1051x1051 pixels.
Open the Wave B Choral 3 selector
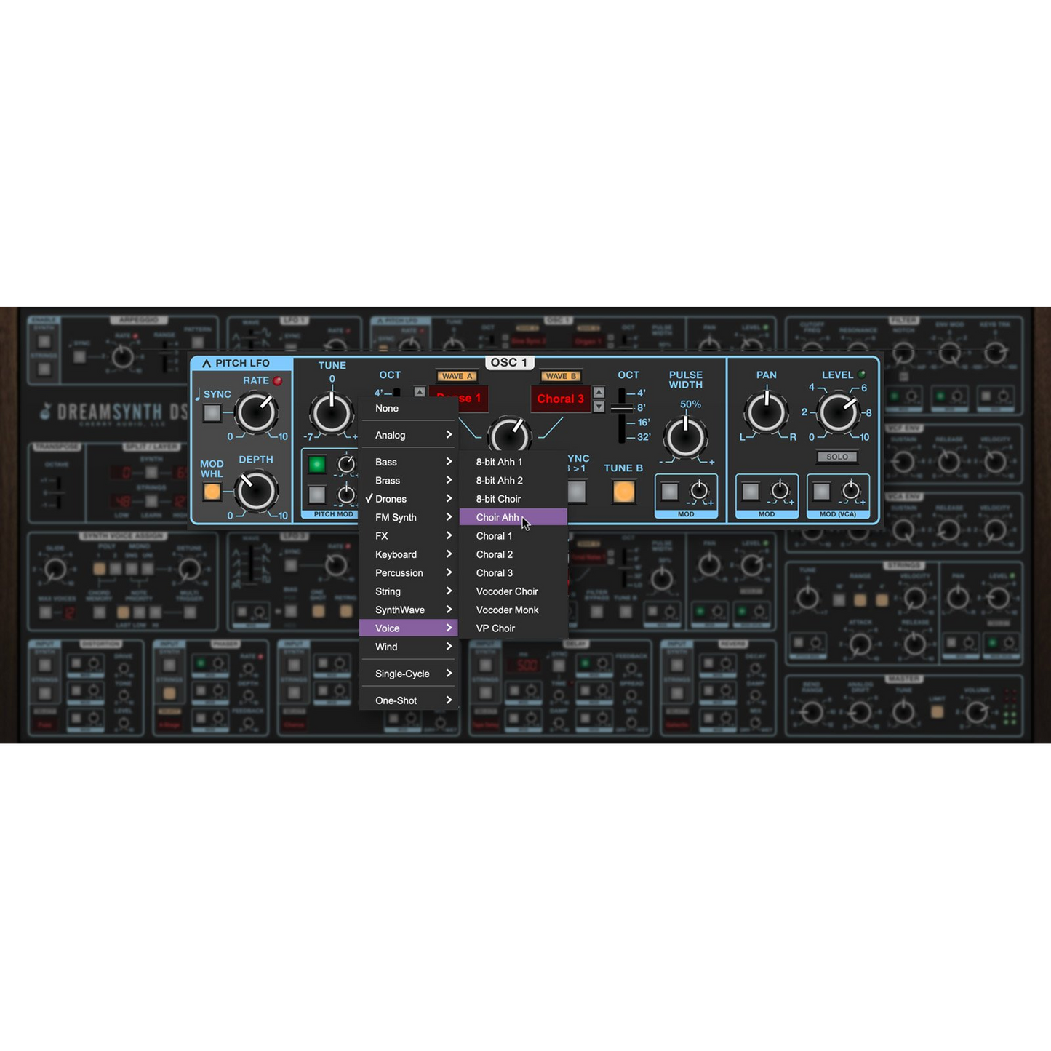pos(560,399)
